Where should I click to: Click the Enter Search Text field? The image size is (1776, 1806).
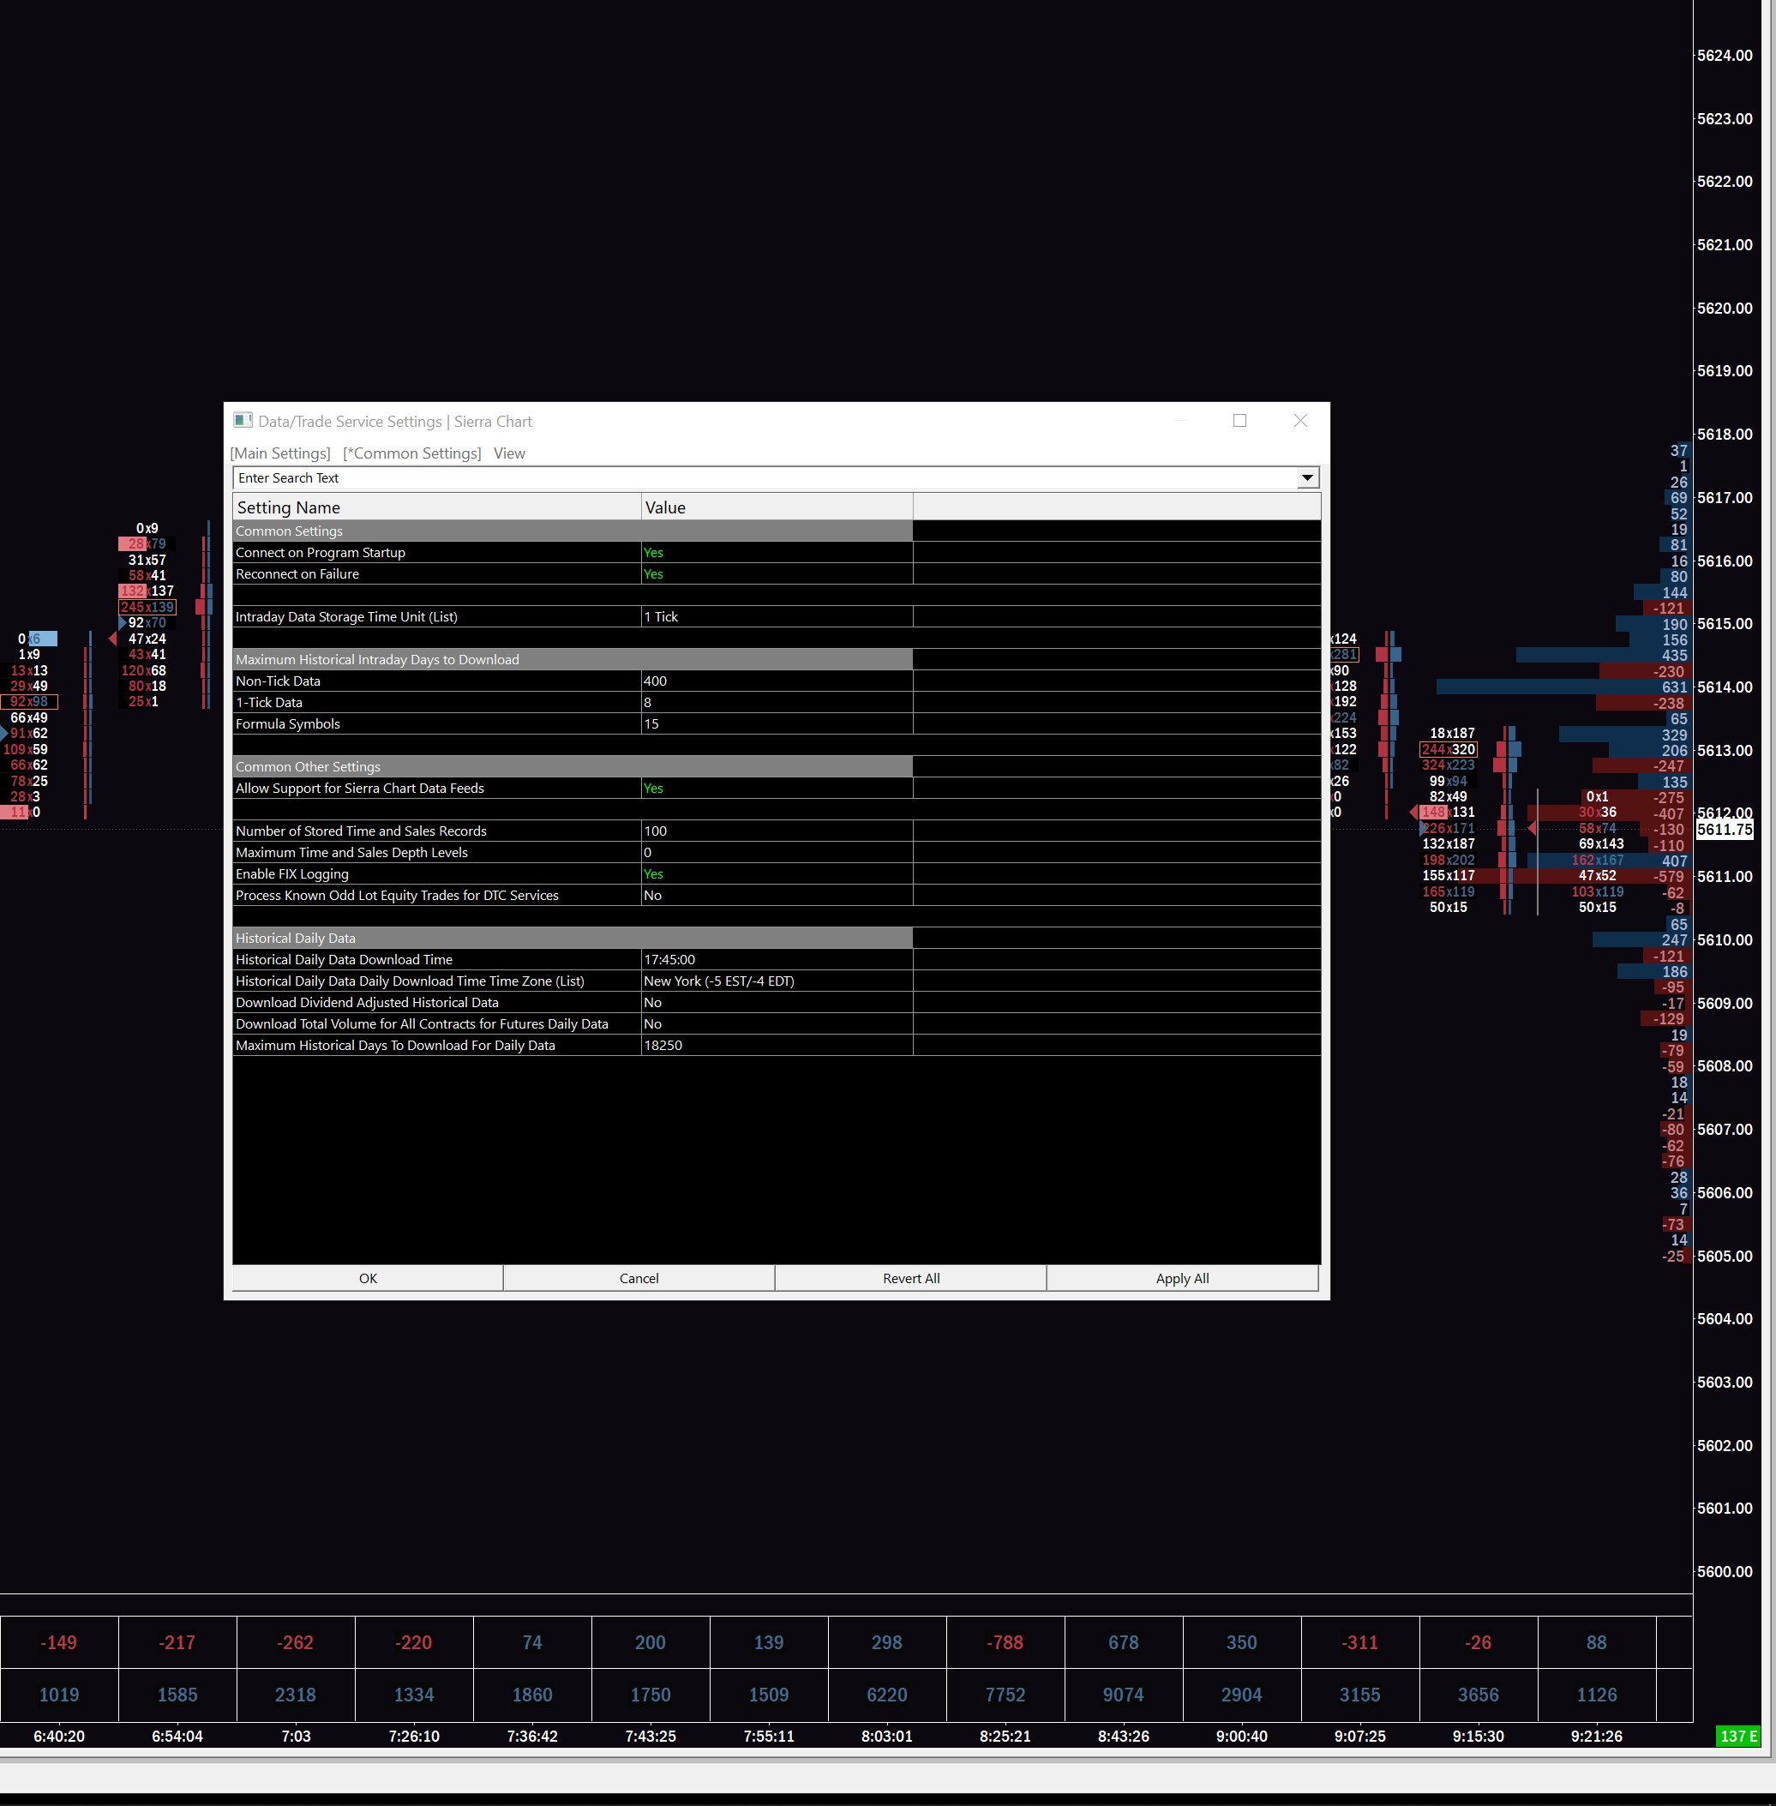[765, 477]
